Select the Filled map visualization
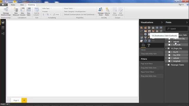 click(x=141, y=38)
